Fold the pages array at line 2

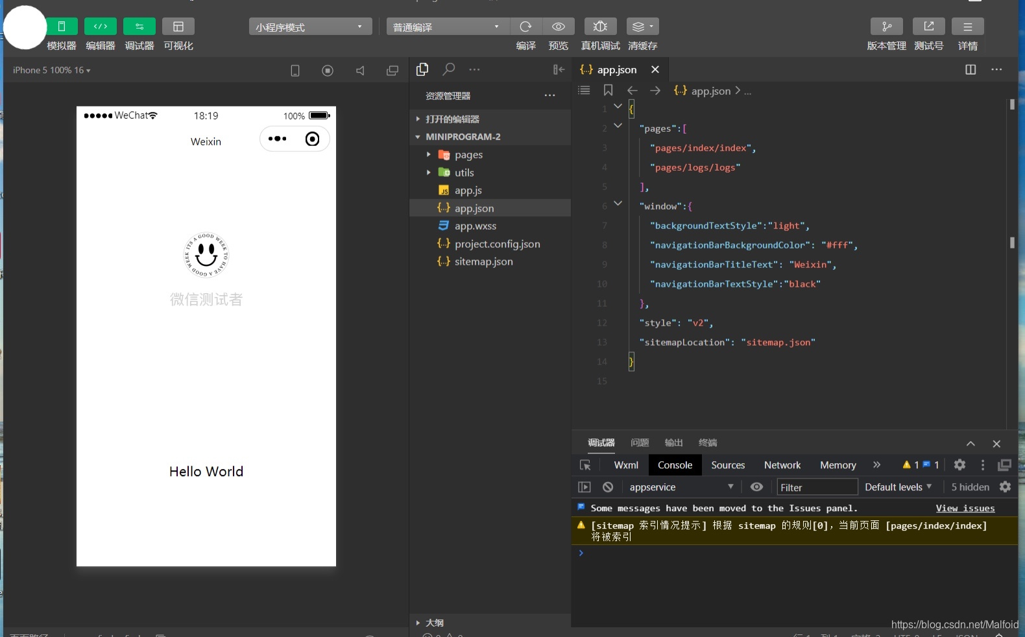point(618,126)
